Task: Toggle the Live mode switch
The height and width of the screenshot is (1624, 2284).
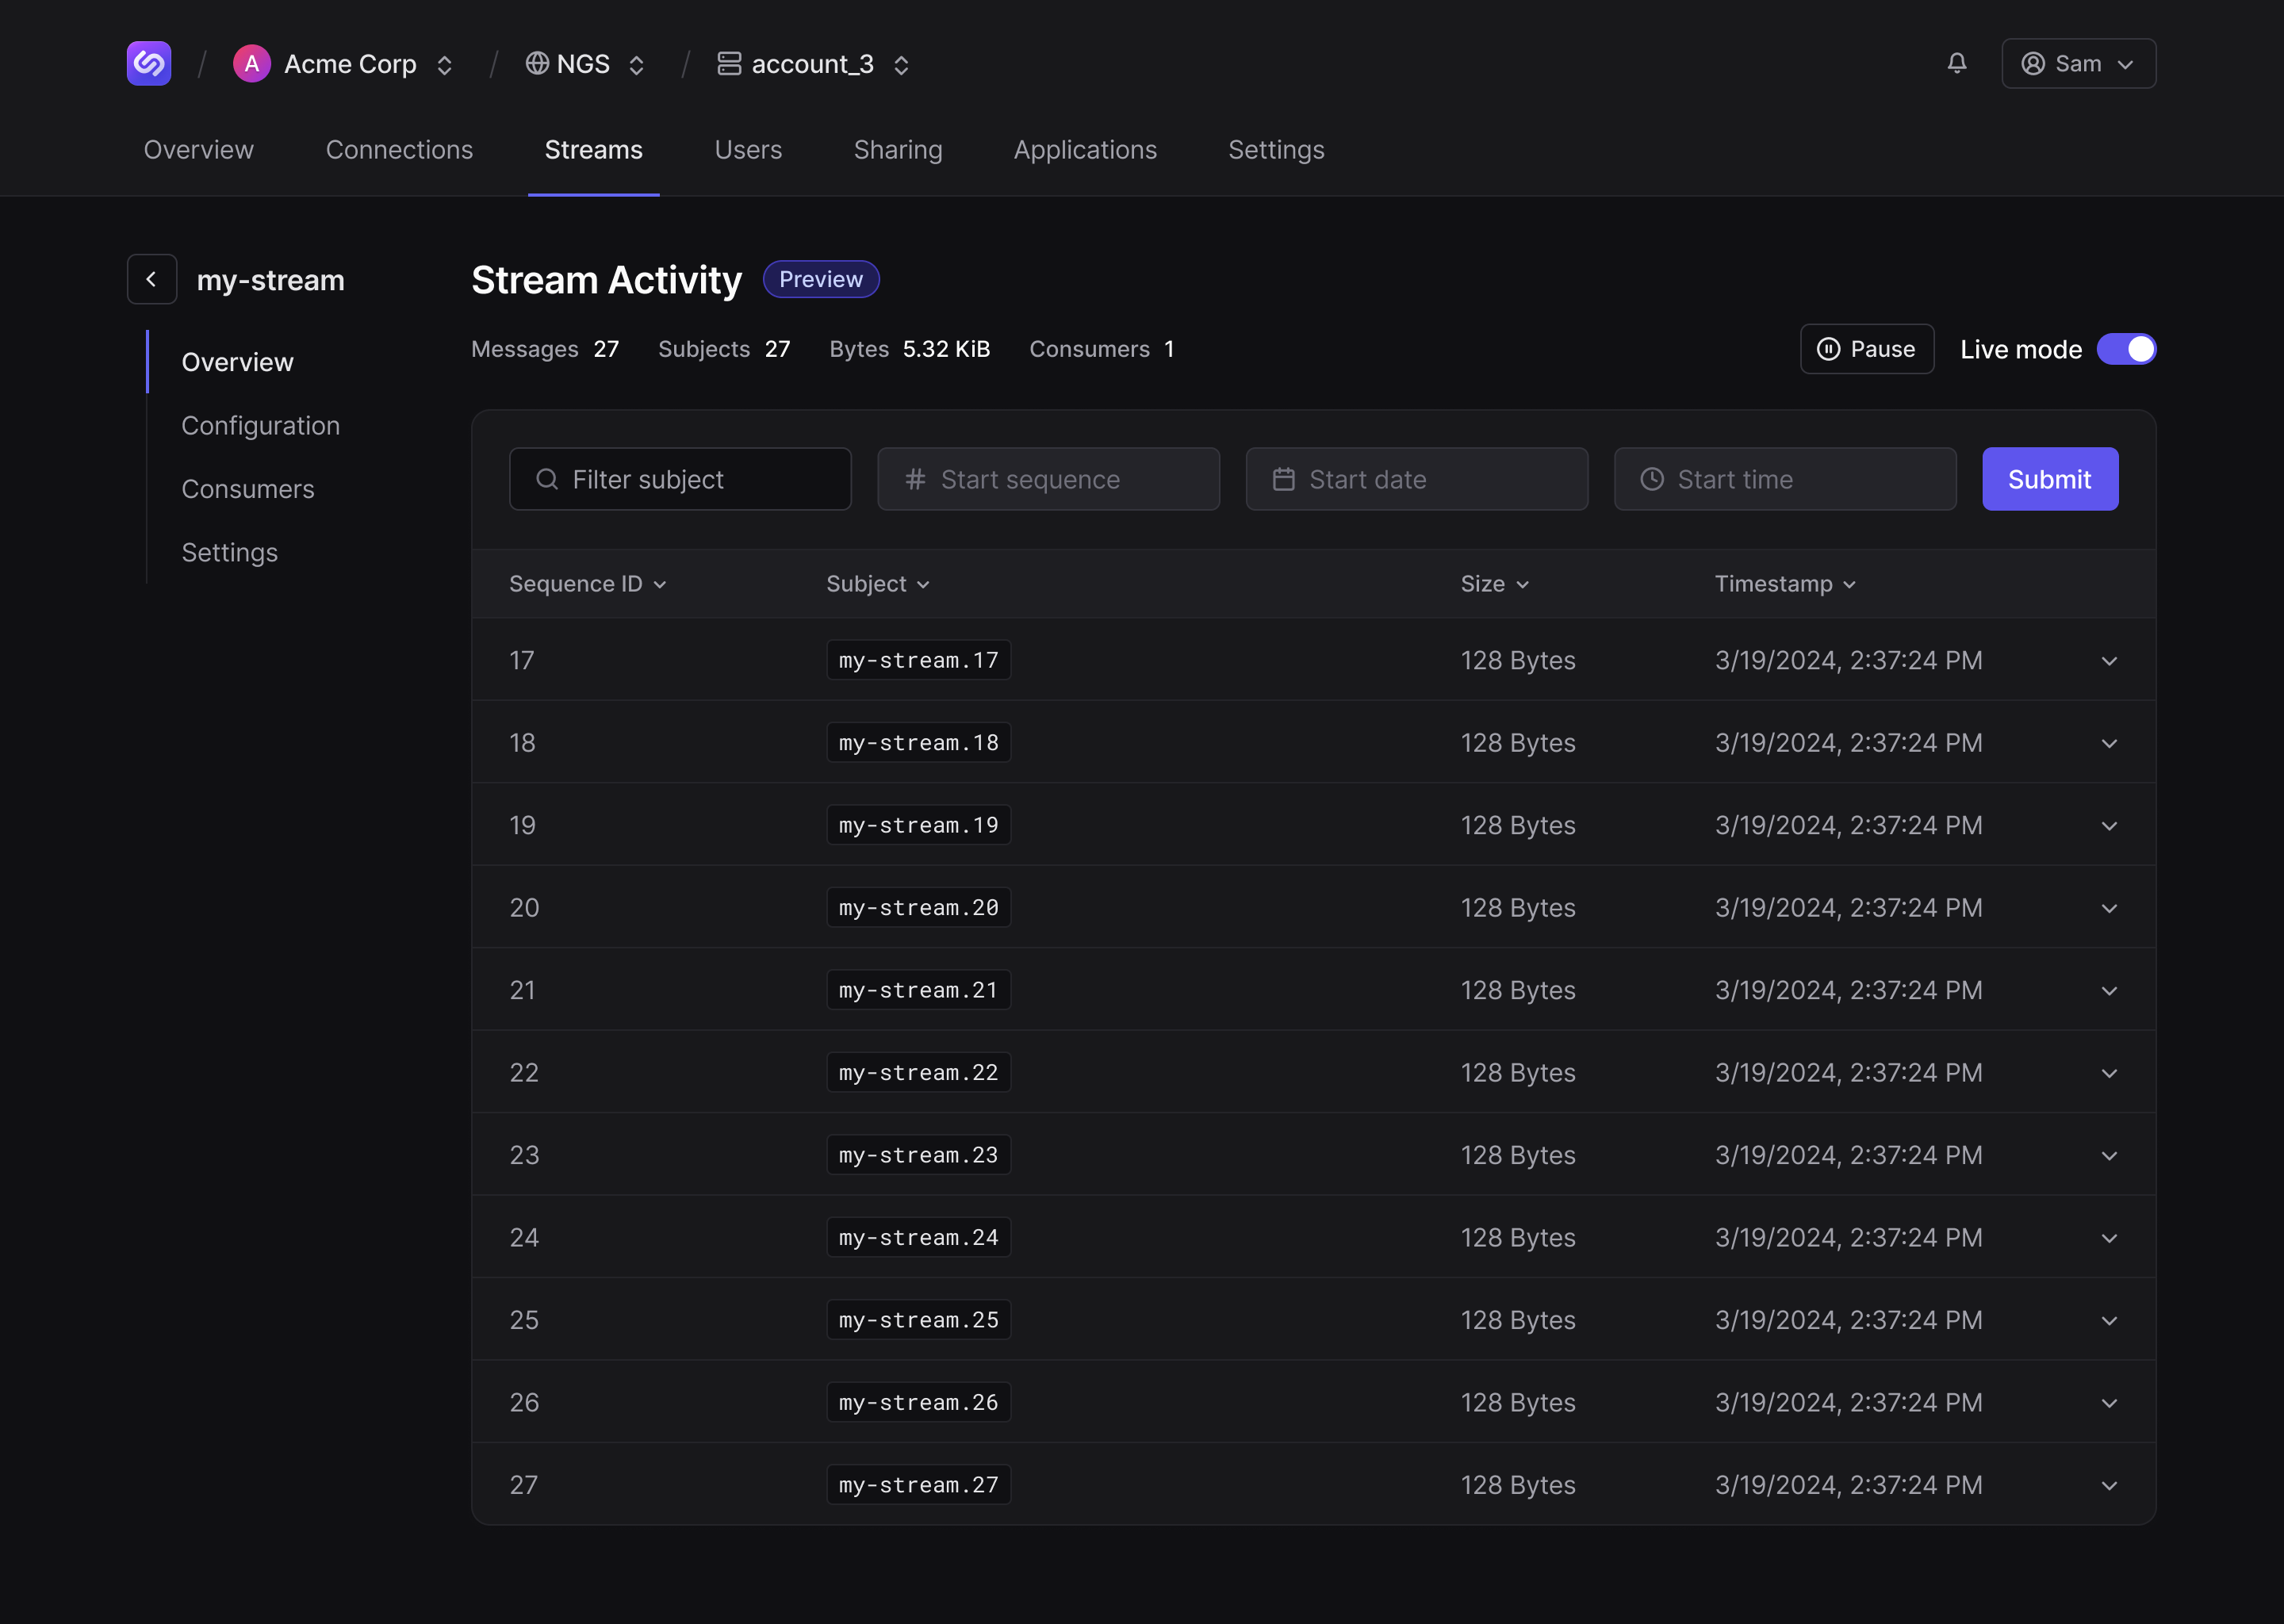Action: [2126, 349]
